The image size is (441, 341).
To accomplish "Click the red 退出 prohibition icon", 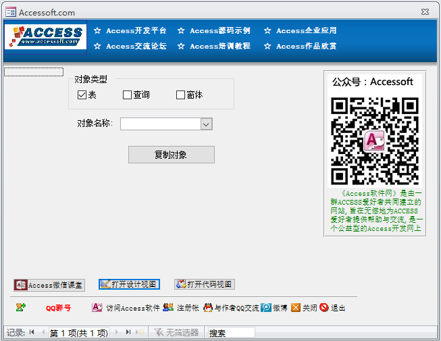I will 324,307.
